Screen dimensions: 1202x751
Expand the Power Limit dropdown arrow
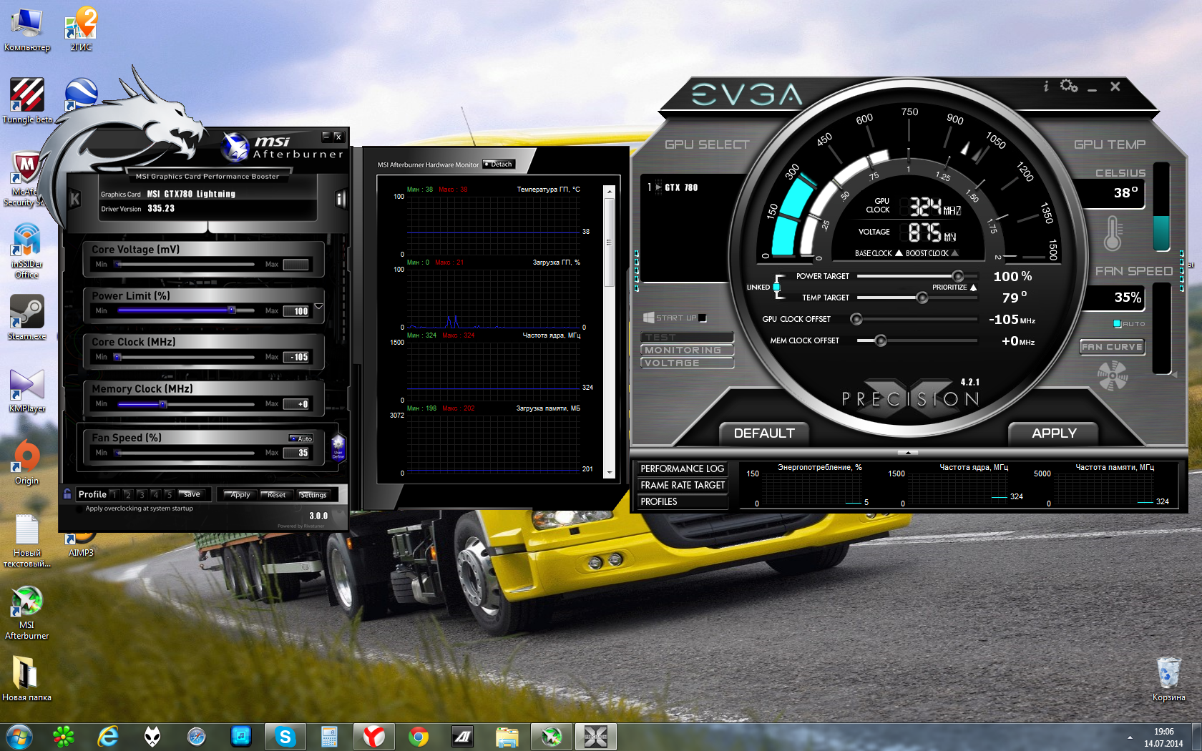tap(319, 306)
